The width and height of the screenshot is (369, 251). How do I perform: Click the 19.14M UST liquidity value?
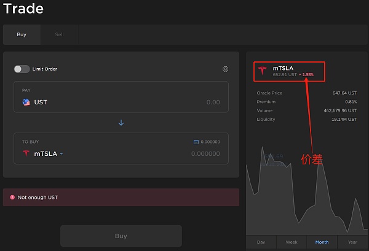click(344, 119)
